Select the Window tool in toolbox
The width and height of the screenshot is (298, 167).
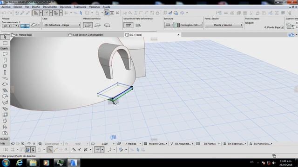coord(5,66)
